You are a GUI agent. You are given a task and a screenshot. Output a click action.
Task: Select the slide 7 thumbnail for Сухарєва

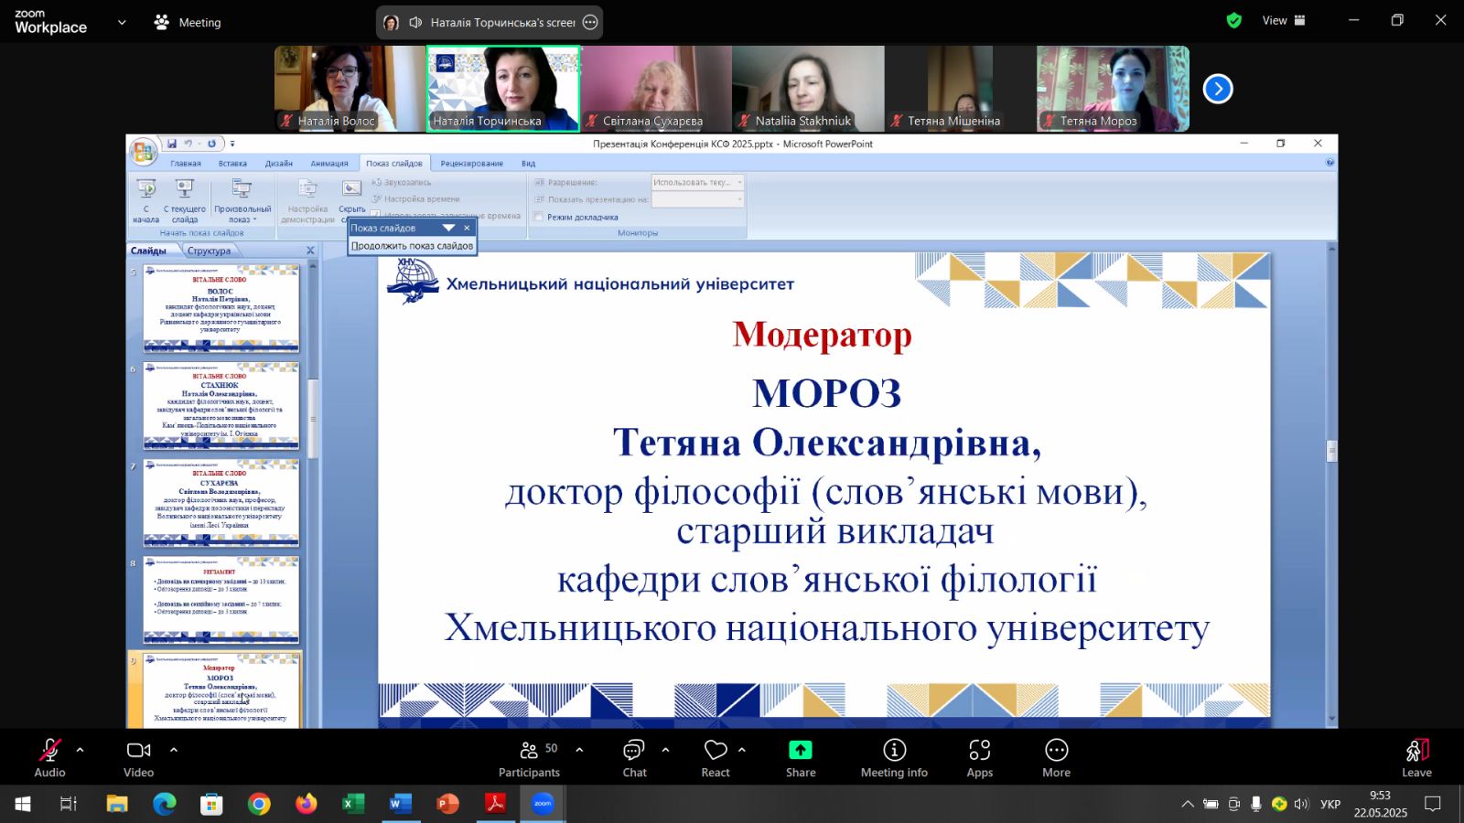(x=221, y=503)
